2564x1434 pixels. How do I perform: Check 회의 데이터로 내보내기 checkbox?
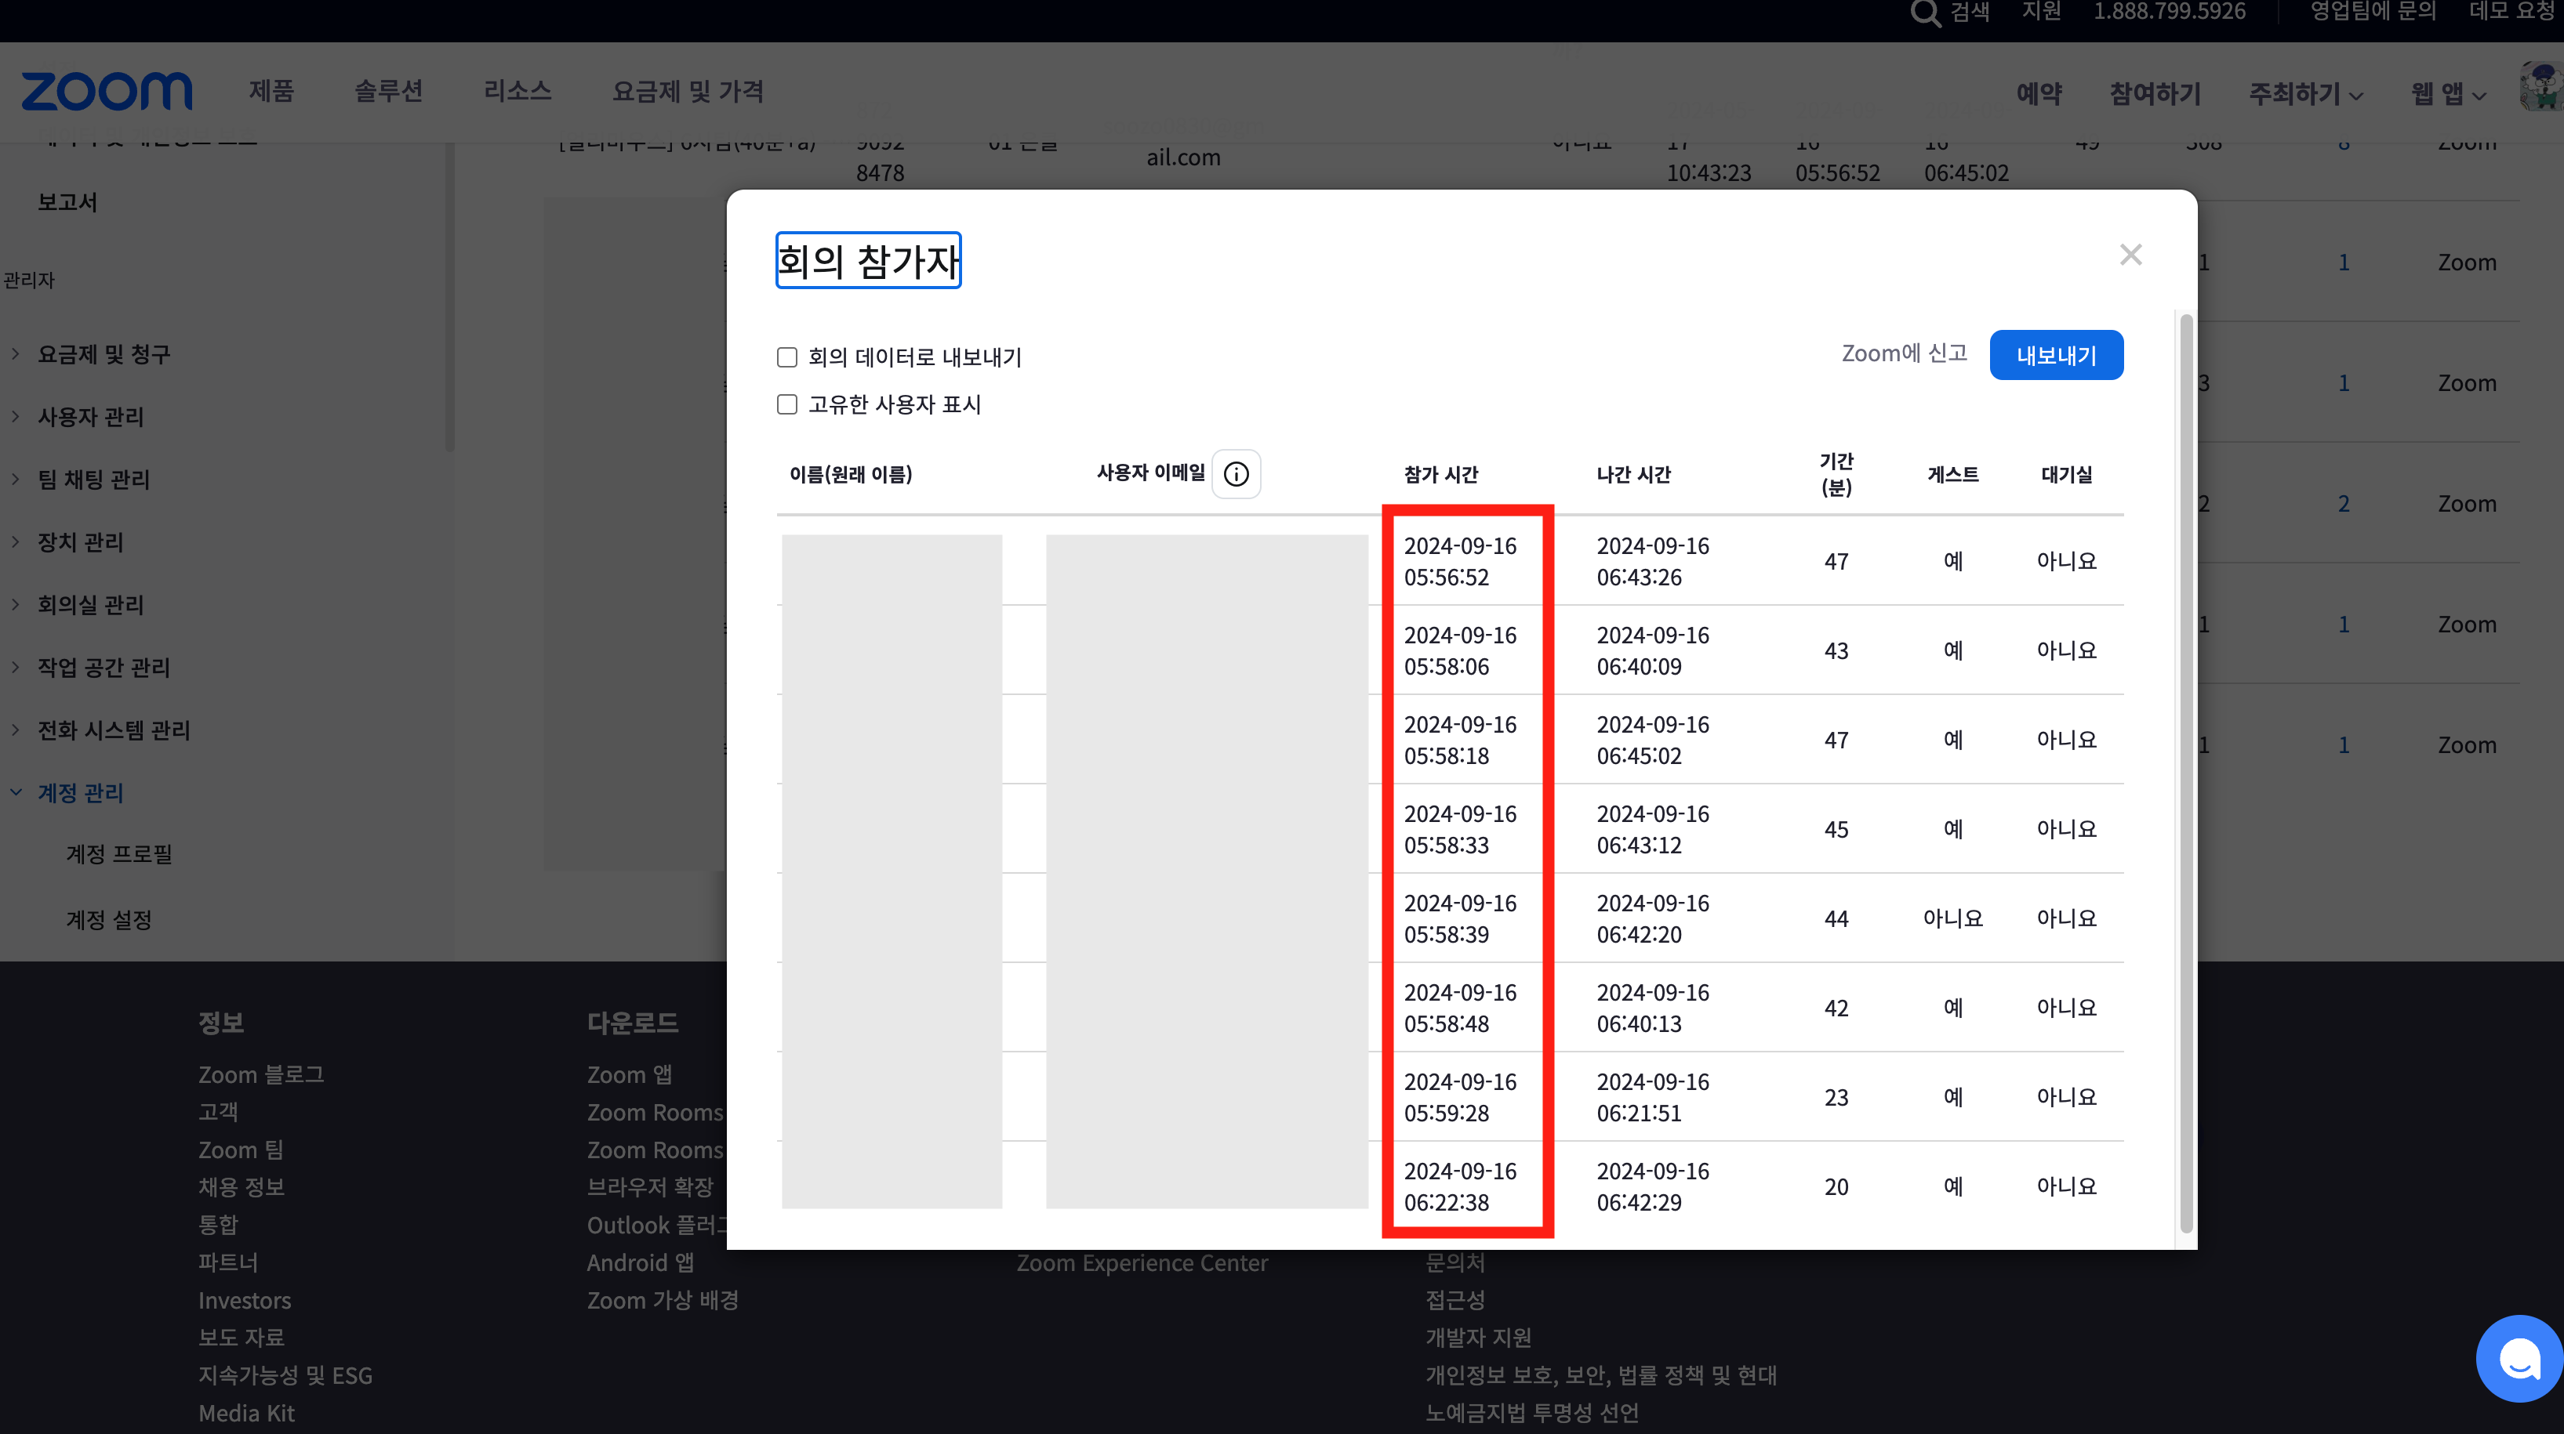click(787, 357)
